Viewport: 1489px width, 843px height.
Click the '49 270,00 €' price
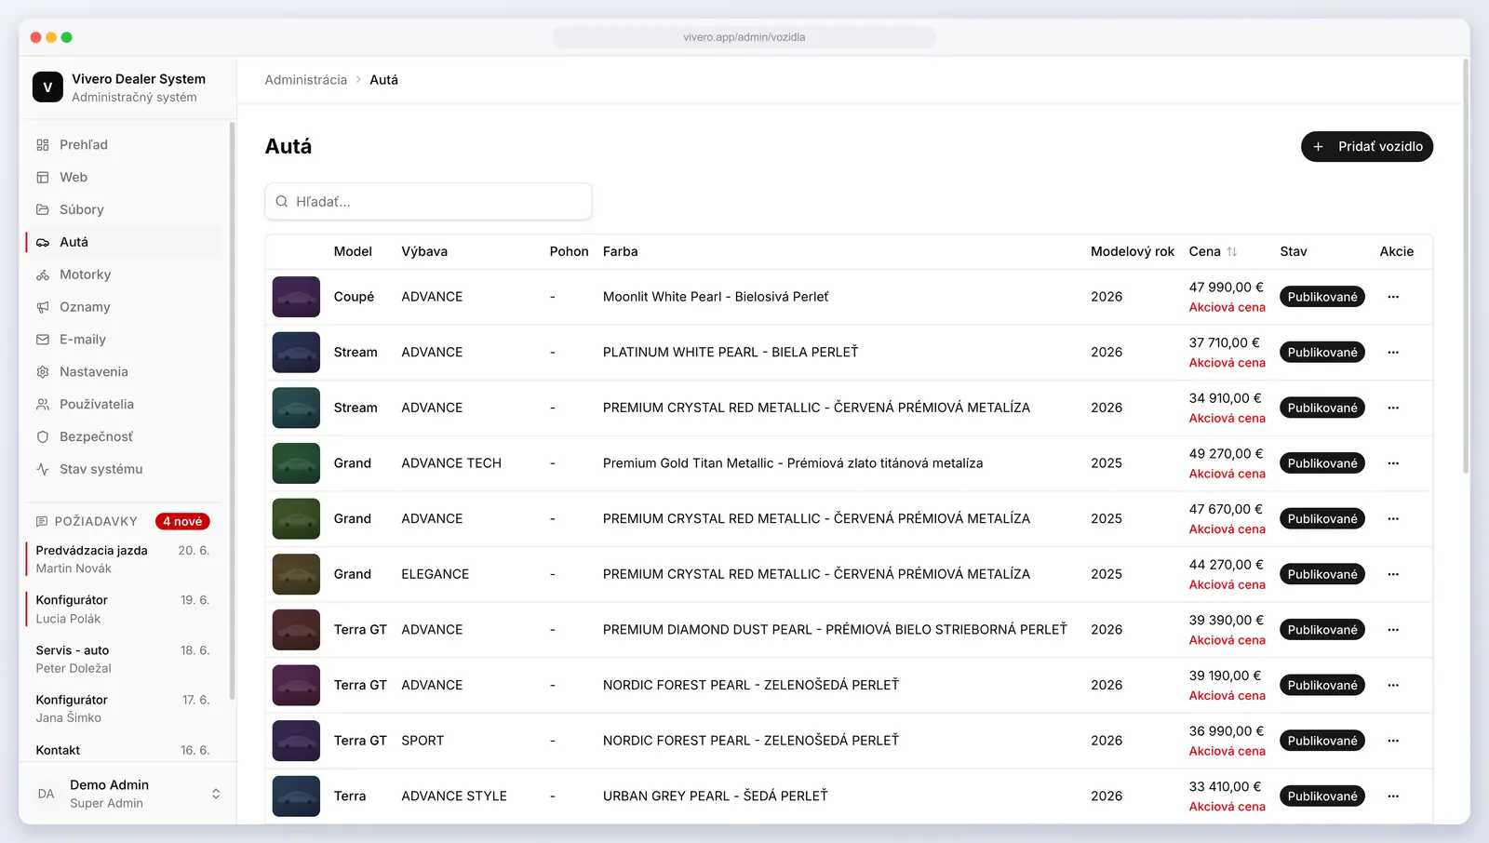click(1227, 454)
